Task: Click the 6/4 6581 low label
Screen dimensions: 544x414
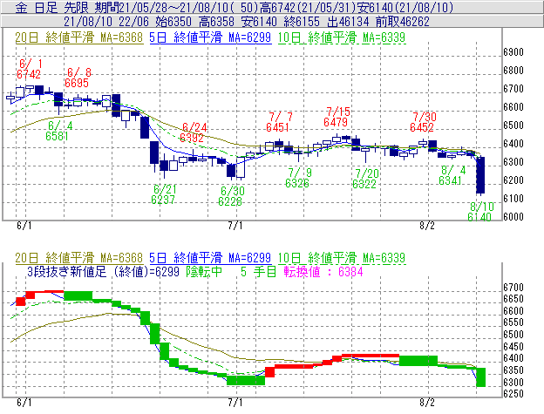Action: pyautogui.click(x=58, y=131)
